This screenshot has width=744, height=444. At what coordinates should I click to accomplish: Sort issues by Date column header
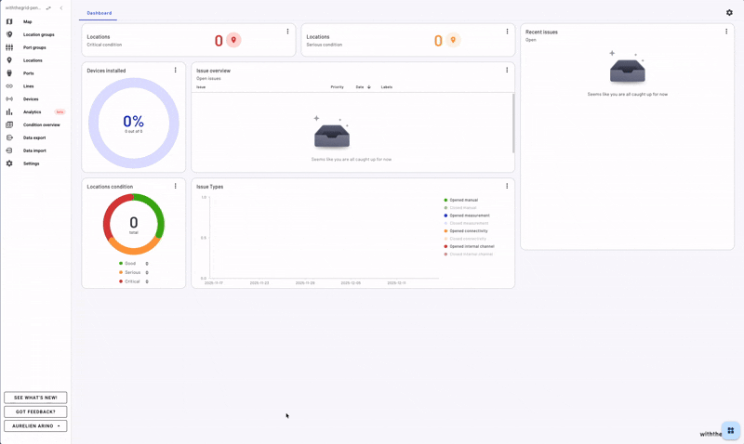click(360, 87)
